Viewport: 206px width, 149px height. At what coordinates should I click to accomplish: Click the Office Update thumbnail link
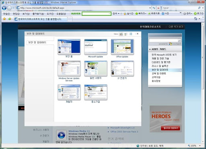122,47
